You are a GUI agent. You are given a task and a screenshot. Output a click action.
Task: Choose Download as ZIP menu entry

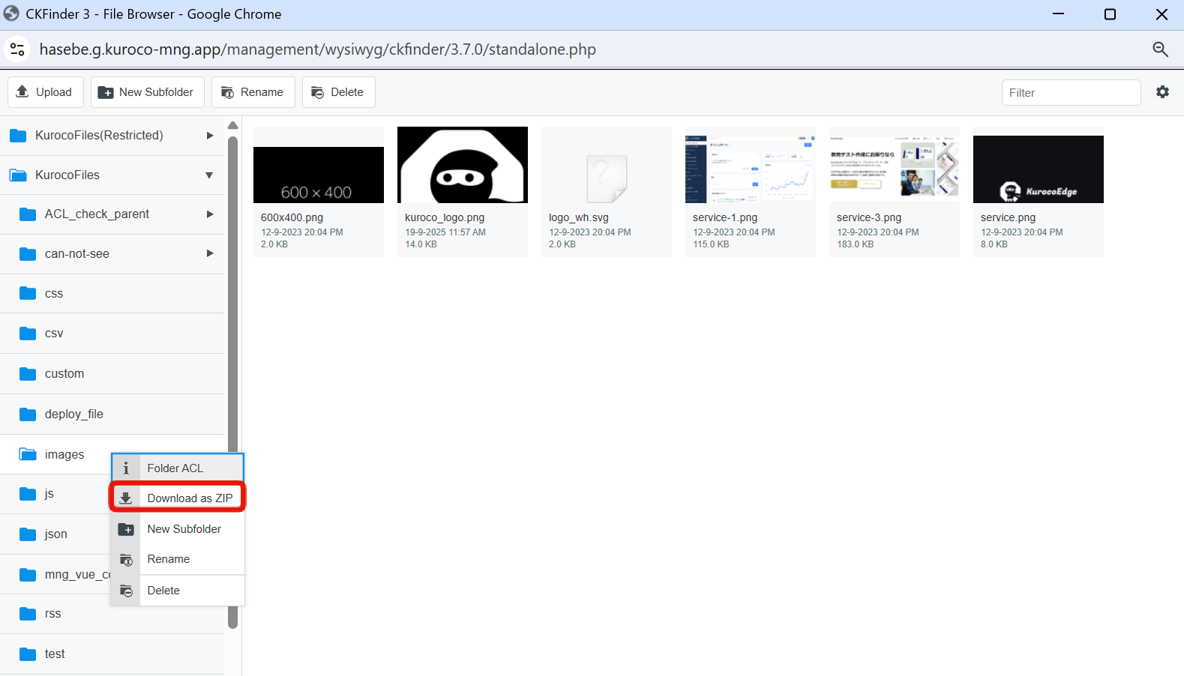pos(178,498)
